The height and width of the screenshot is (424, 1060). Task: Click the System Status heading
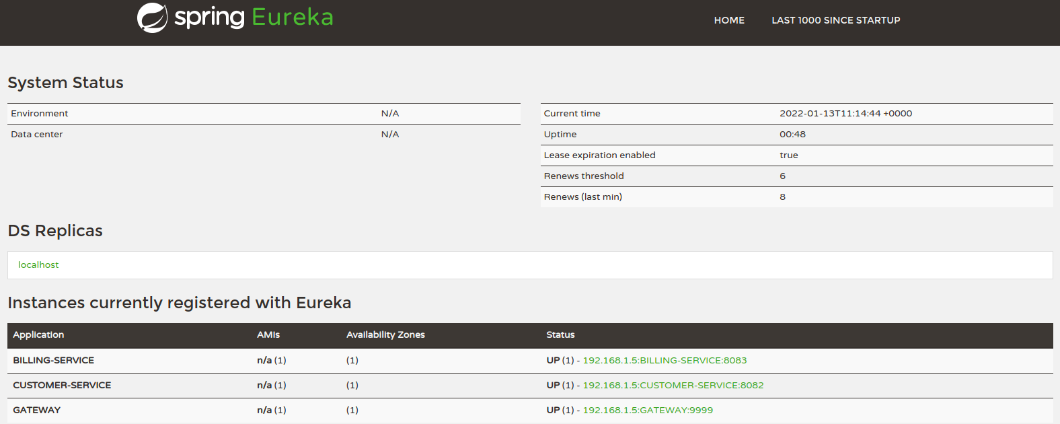point(66,83)
